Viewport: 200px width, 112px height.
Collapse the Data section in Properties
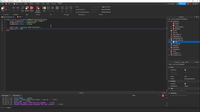pos(169,67)
